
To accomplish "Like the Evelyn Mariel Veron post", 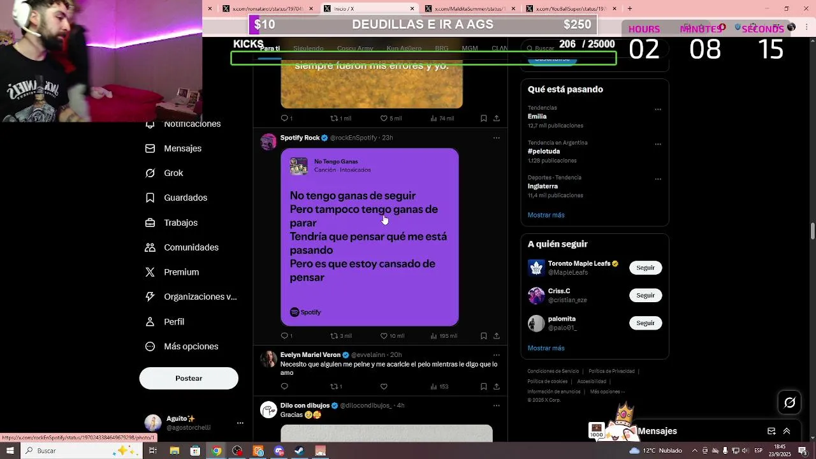I will pyautogui.click(x=384, y=386).
